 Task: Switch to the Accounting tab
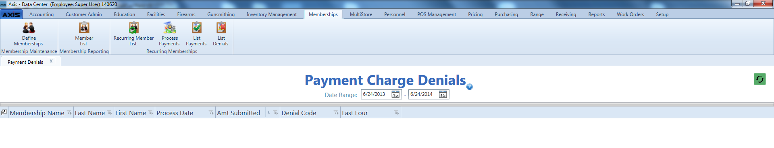(x=42, y=14)
